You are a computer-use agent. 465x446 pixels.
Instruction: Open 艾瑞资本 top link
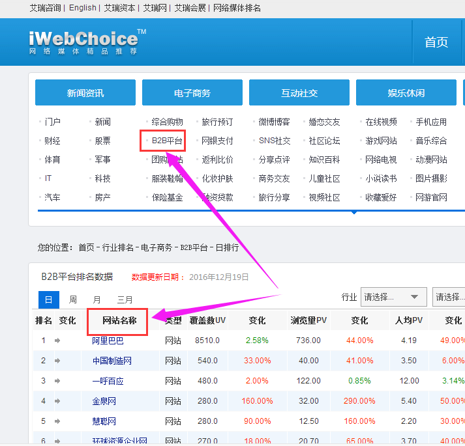119,8
